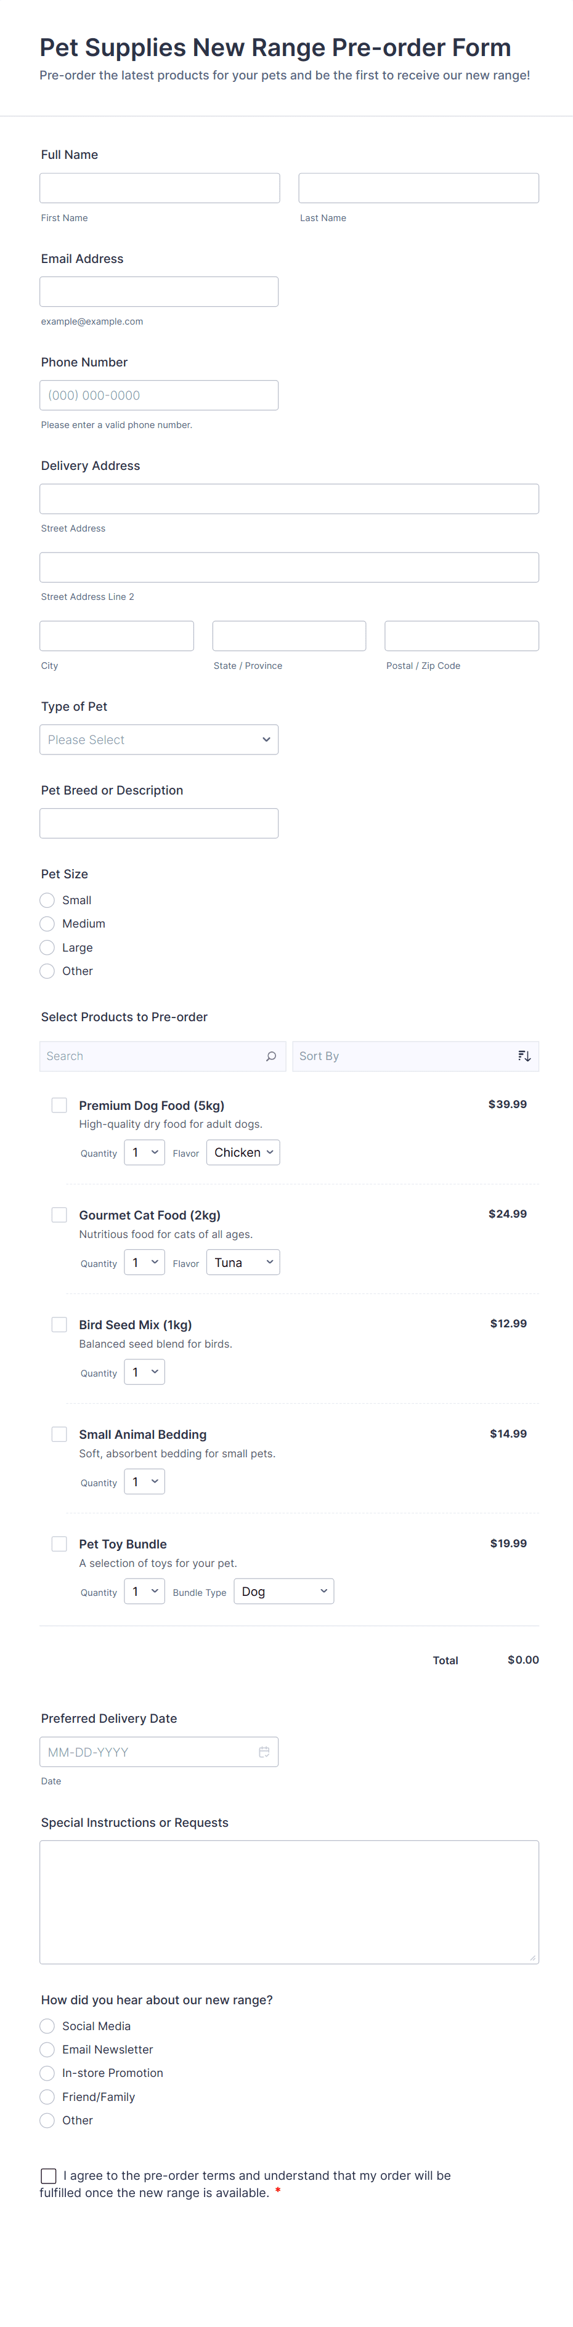Click the First Name input field
573x2327 pixels.
point(160,188)
